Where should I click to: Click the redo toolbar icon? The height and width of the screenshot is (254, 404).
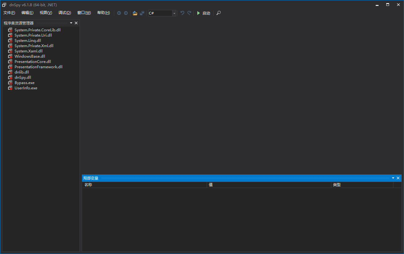click(189, 13)
